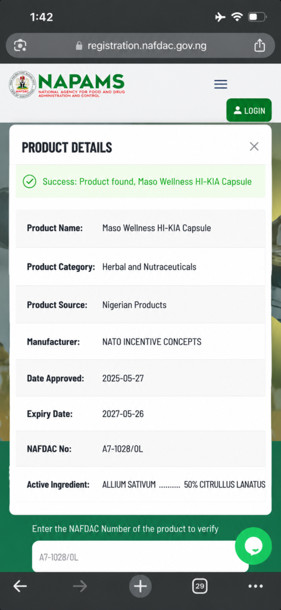The image size is (281, 610).
Task: Close the Product Details dialog
Action: [254, 147]
